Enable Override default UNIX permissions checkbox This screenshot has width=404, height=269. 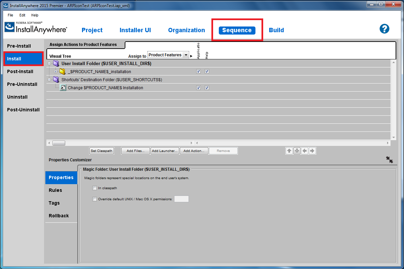point(94,199)
